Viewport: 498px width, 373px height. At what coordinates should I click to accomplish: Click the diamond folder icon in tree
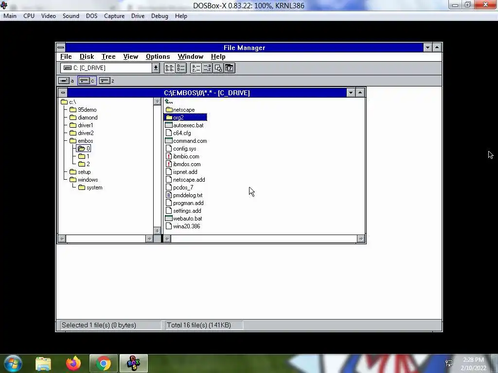click(x=73, y=118)
